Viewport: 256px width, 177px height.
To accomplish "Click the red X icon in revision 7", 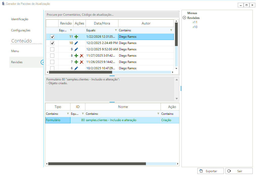I will [82, 62].
